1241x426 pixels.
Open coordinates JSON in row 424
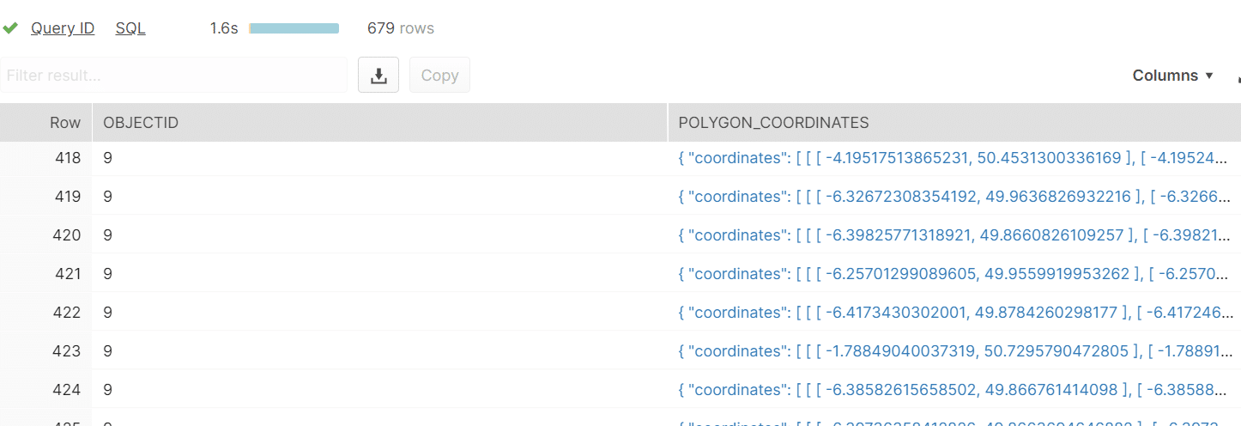click(x=954, y=390)
